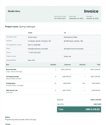Click the due date October 18, 2026
106x125 pixels.
(x=92, y=18)
